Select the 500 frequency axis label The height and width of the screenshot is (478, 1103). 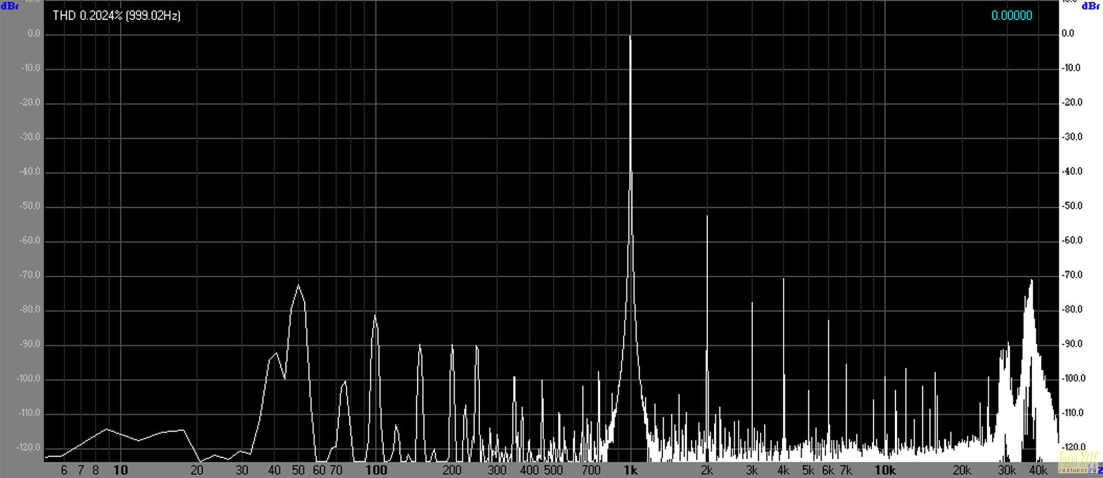tap(553, 470)
